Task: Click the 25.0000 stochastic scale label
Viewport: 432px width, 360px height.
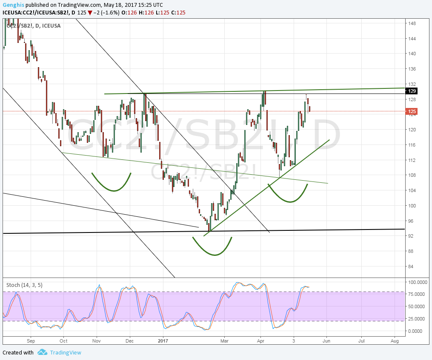Action: (x=417, y=319)
